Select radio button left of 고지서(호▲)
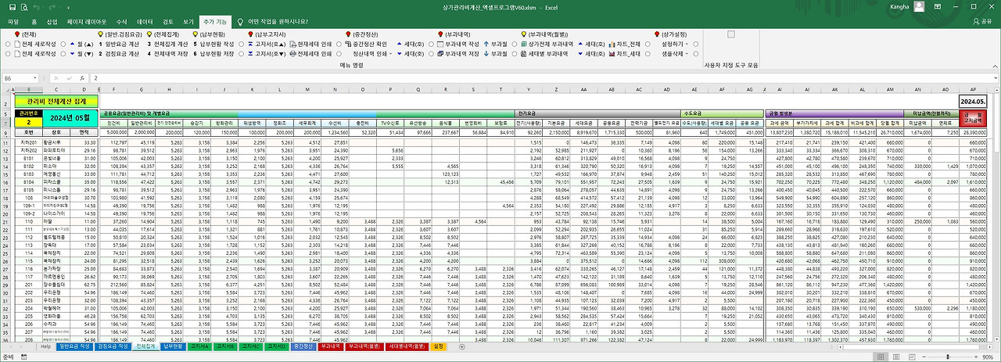Viewport: 1001px width, 362px height. 240,45
